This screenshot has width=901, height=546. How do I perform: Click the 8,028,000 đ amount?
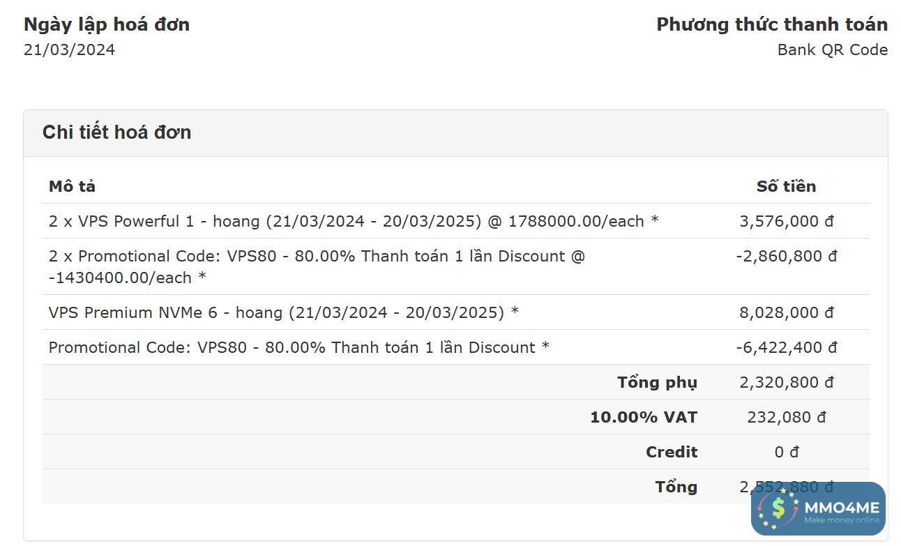click(x=786, y=312)
